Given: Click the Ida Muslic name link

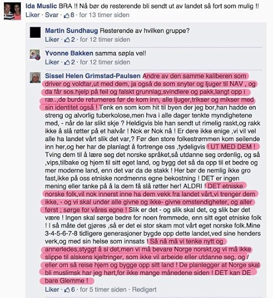Looking at the screenshot, I should coord(41,6).
